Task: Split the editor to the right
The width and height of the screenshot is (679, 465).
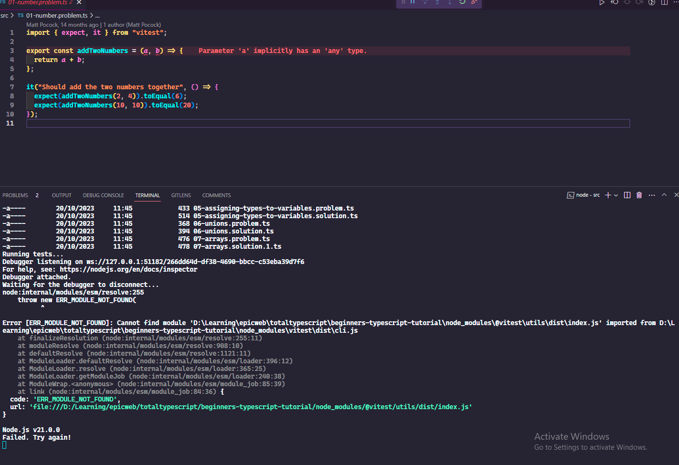Action: pyautogui.click(x=664, y=2)
